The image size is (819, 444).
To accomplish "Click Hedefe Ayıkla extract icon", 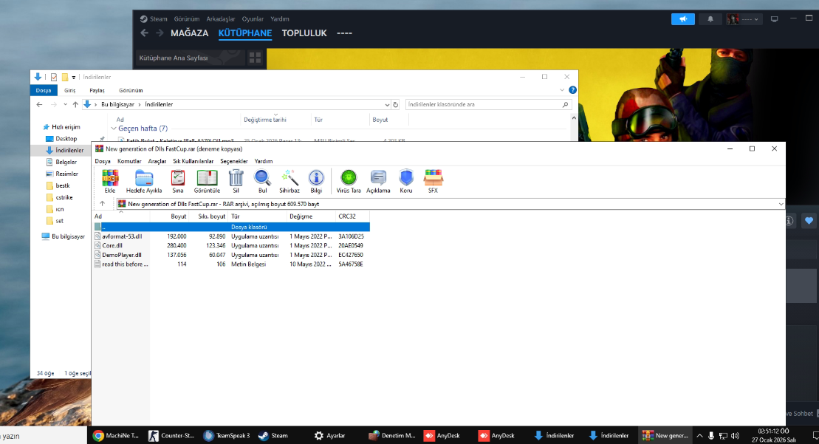I will 143,181.
